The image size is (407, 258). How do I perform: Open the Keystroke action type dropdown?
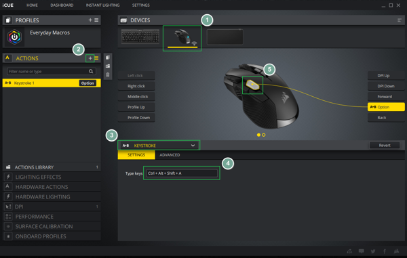point(159,146)
